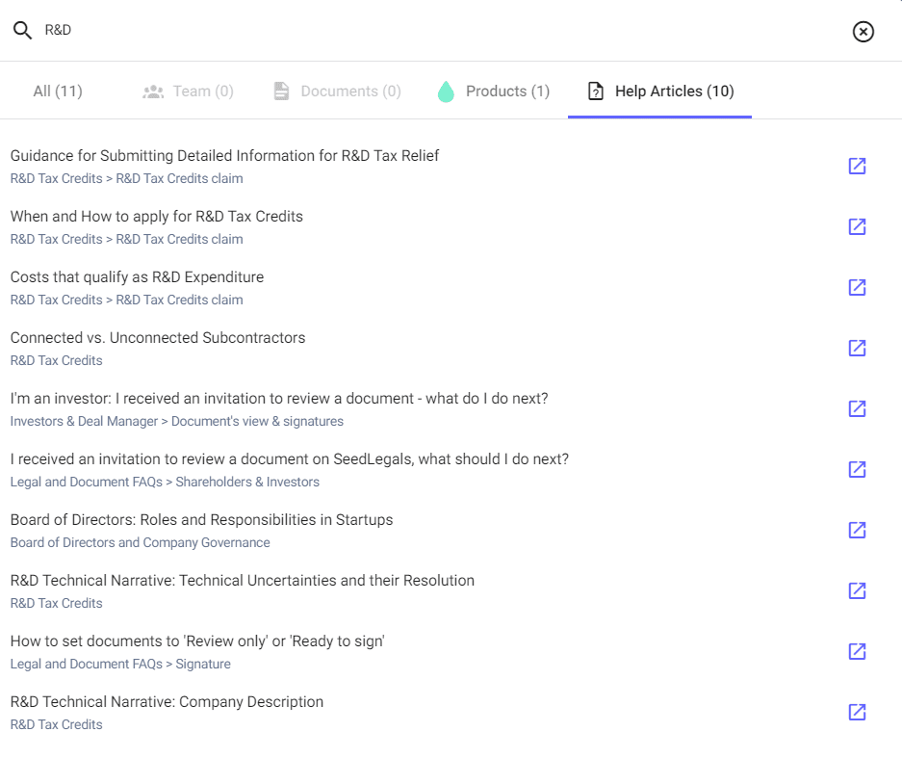Click external link icon for Technical Uncertainties article
Viewport: 902px width, 758px height.
click(x=857, y=590)
